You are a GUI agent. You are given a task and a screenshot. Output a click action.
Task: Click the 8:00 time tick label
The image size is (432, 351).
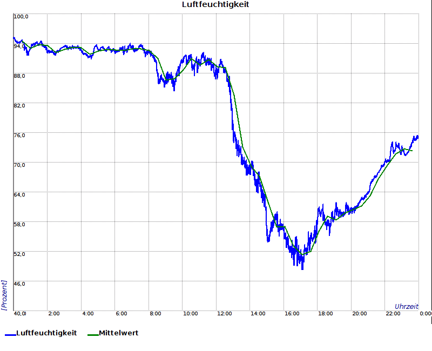click(x=156, y=314)
